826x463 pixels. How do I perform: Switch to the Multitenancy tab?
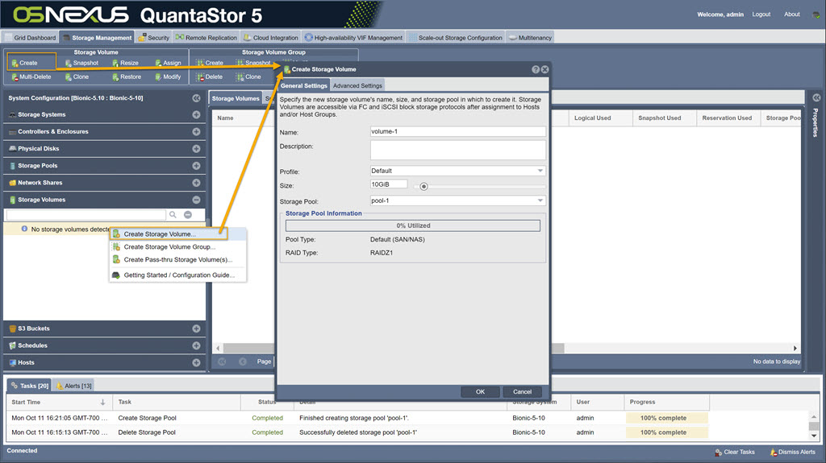point(530,38)
